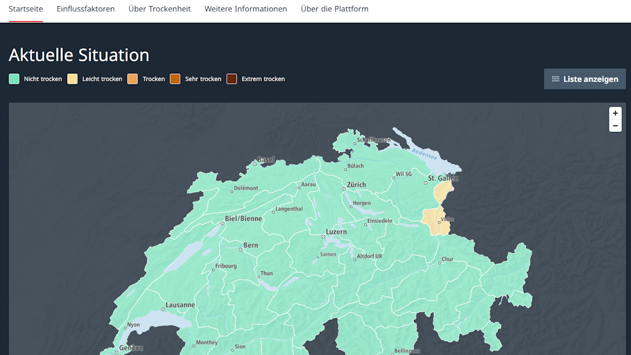Open Weitere Informationen menu item
Viewport: 631px width, 355px height.
point(246,9)
